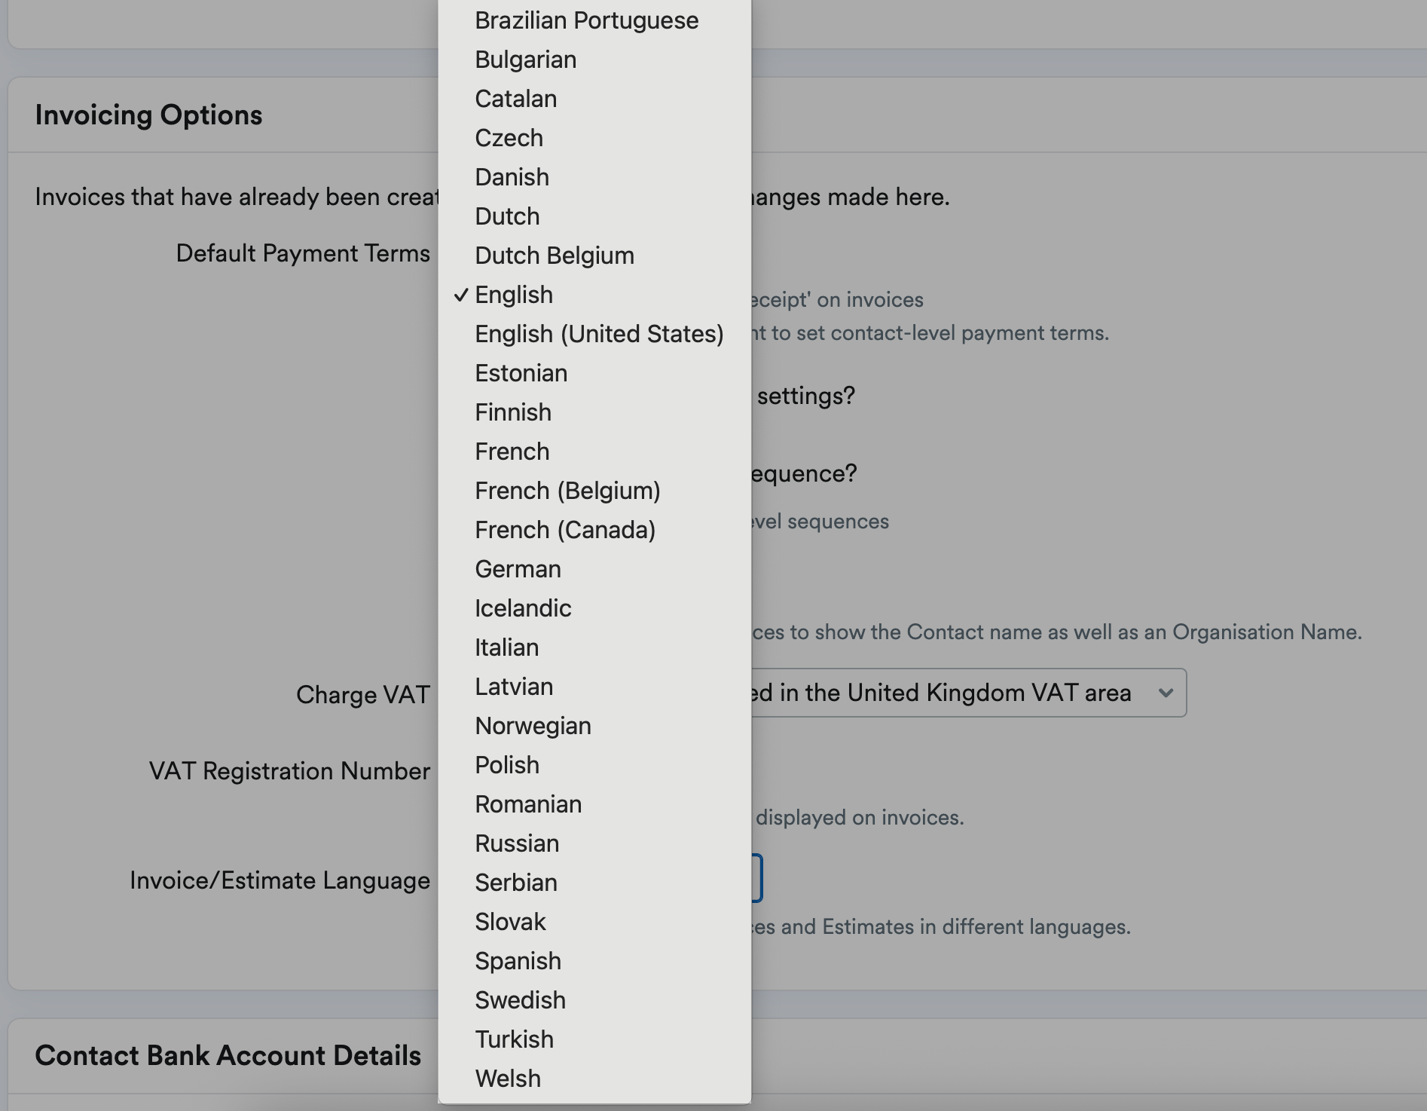The image size is (1427, 1111).
Task: Select Icelandic from the list
Action: click(594, 608)
